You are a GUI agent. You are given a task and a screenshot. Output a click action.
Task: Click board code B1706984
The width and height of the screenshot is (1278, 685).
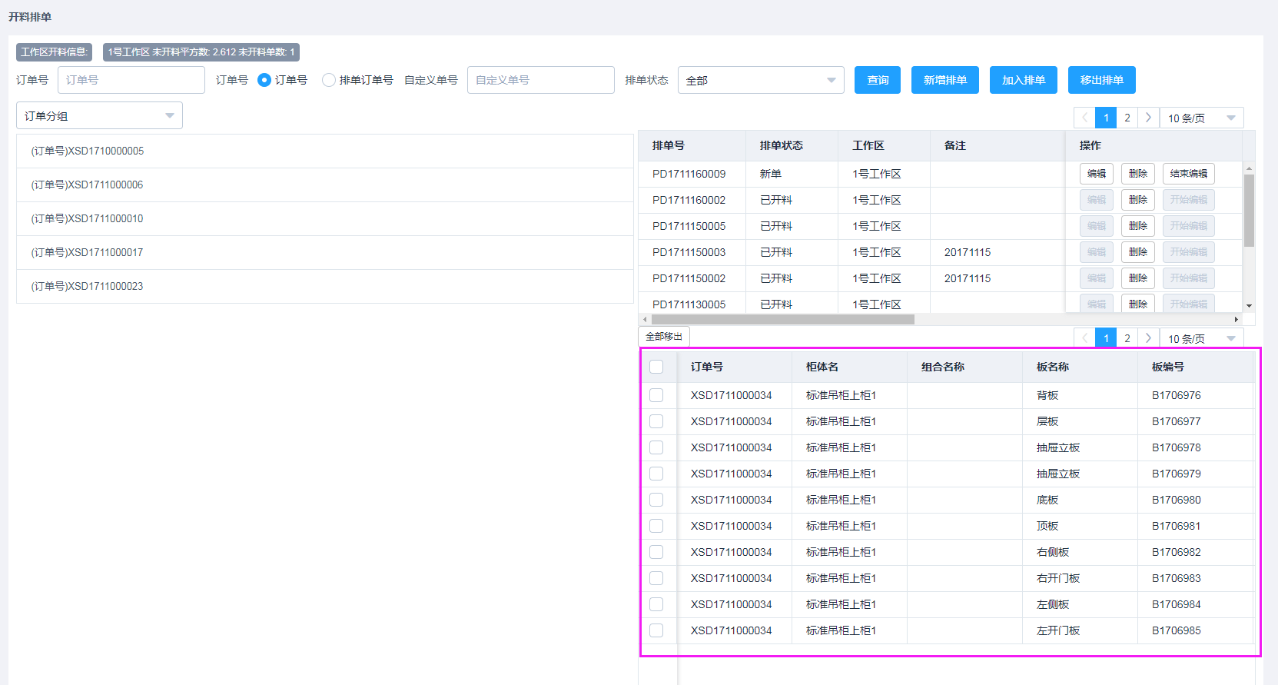tap(1176, 604)
